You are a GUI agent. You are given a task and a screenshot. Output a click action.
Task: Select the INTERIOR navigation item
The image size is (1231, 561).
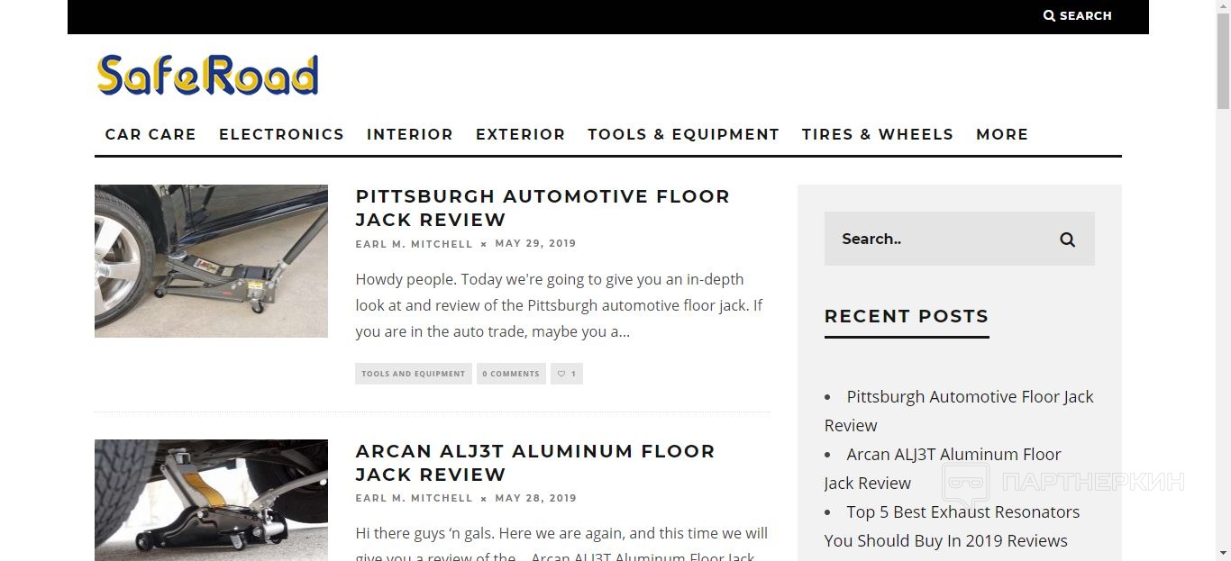point(410,134)
